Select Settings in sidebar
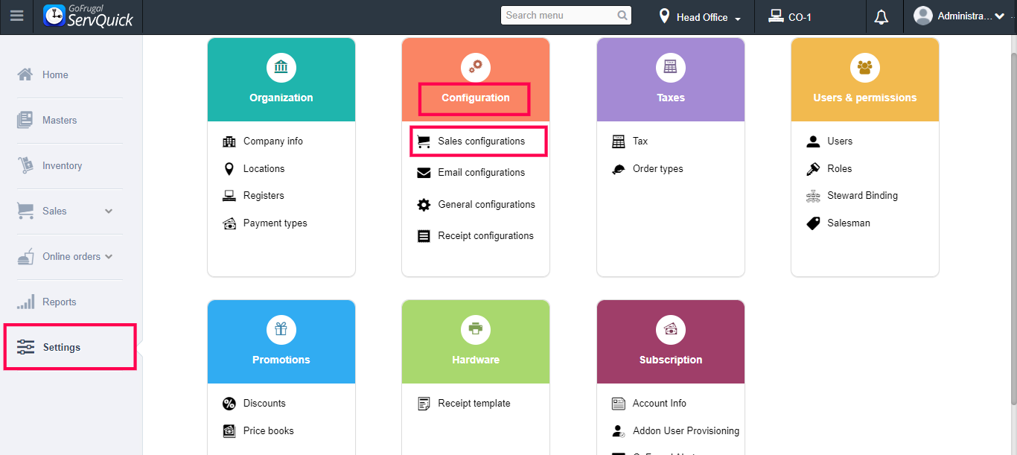 69,348
